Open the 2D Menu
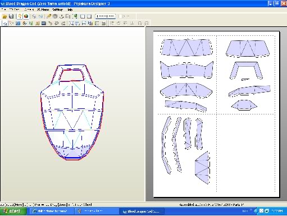Image resolution: width=287 pixels, height=216 pixels. (x=43, y=10)
